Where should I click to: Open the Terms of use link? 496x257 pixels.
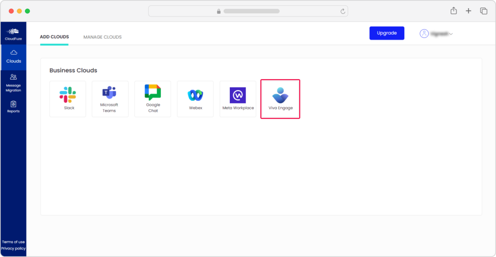click(14, 242)
